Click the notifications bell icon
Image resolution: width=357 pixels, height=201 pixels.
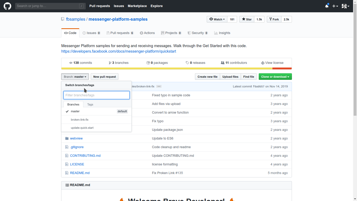tap(327, 5)
